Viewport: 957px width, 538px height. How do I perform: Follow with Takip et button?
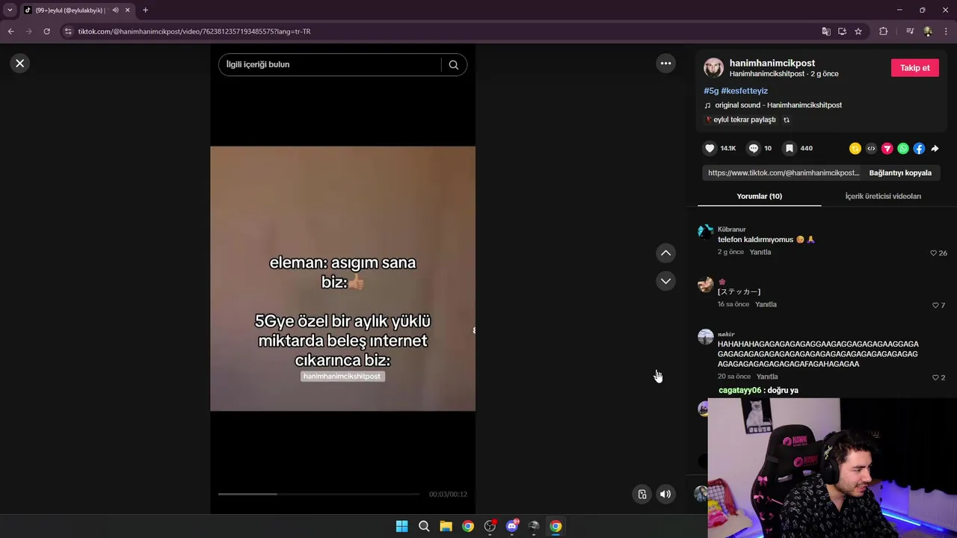point(914,68)
